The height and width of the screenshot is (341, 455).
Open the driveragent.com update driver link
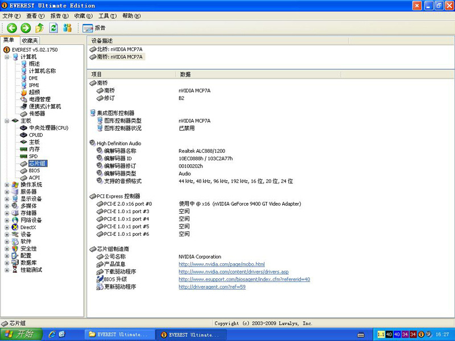tap(212, 287)
